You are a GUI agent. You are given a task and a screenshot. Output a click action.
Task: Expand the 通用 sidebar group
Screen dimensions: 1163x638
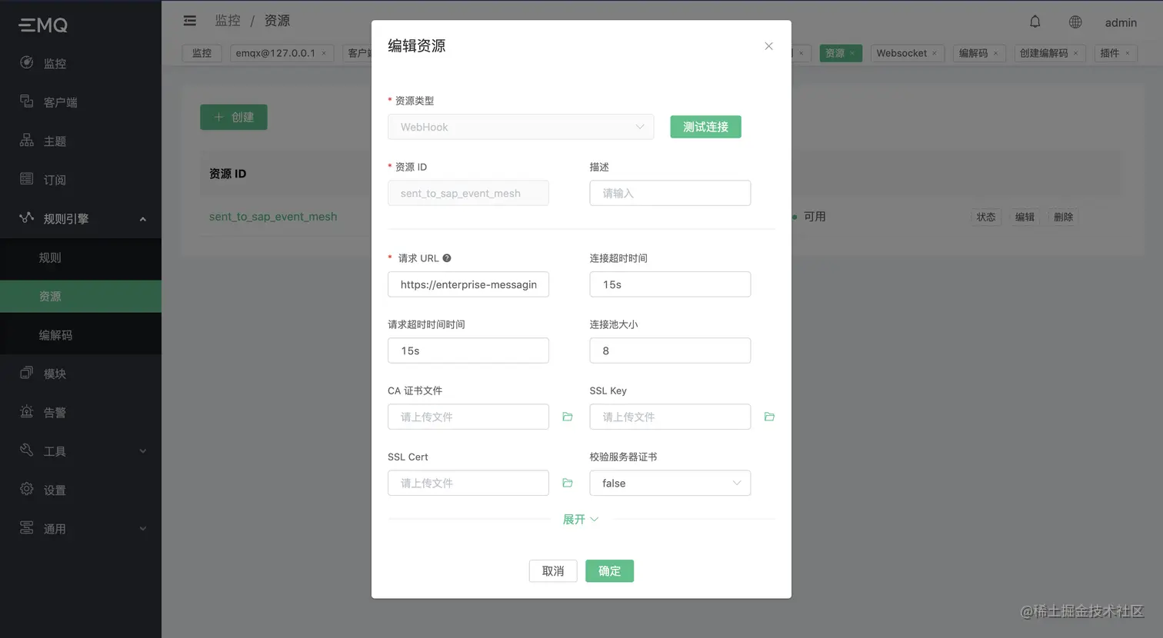[81, 529]
